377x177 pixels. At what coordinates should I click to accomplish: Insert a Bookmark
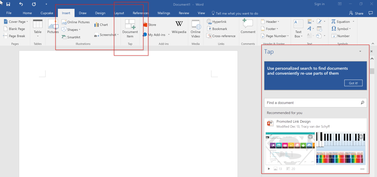click(x=217, y=29)
